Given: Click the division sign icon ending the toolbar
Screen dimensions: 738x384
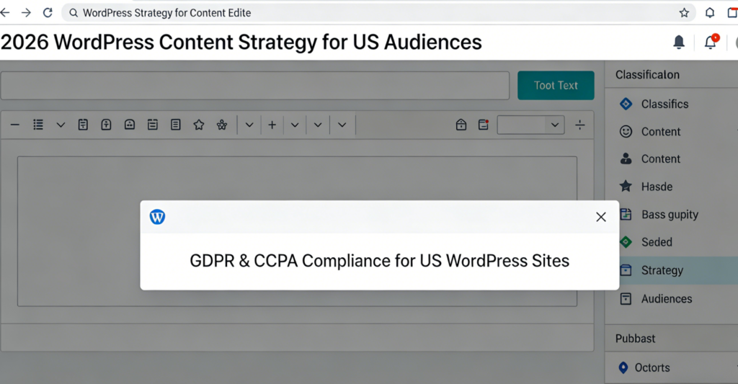Looking at the screenshot, I should click(x=580, y=125).
